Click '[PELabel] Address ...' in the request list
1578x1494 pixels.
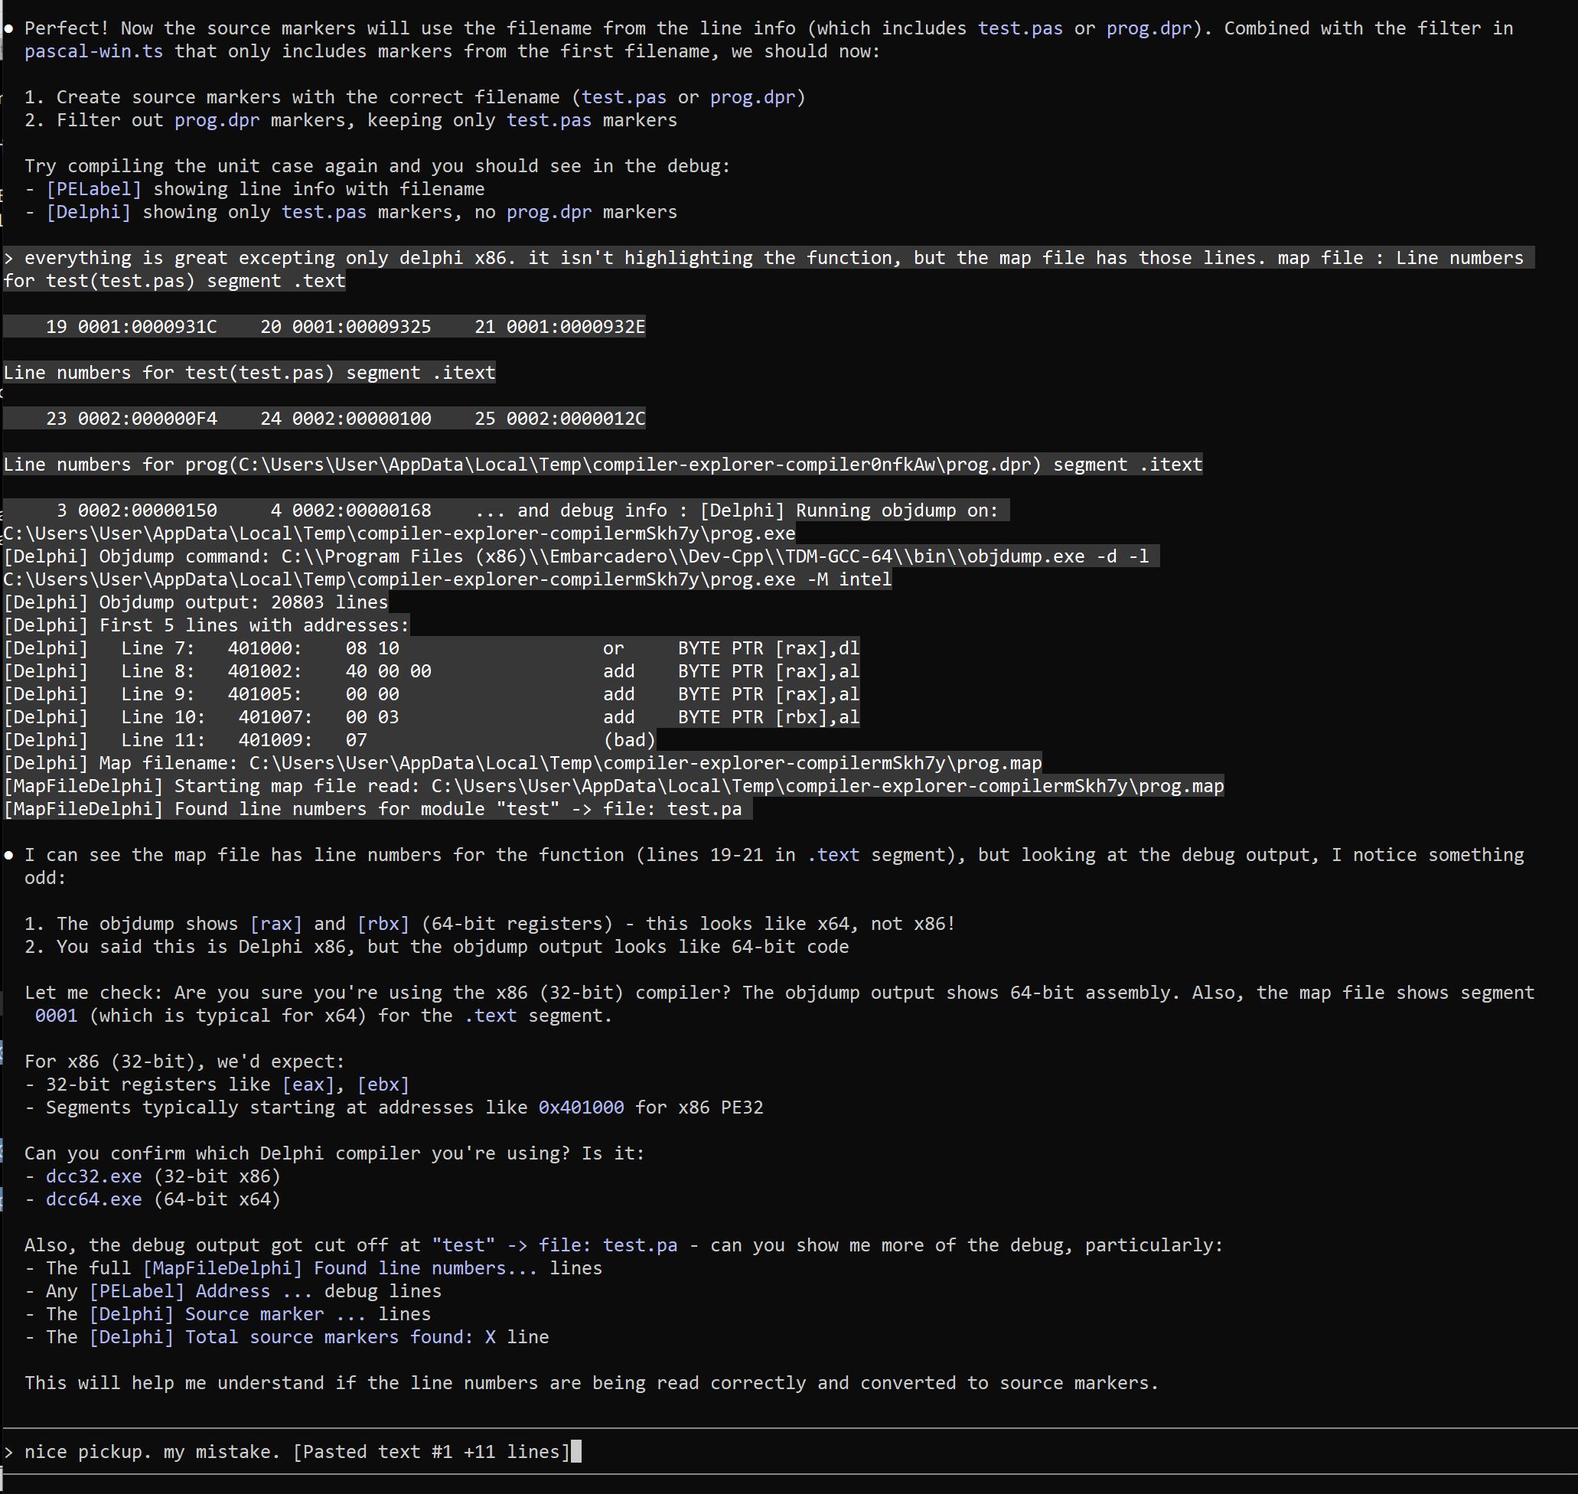tap(201, 1291)
